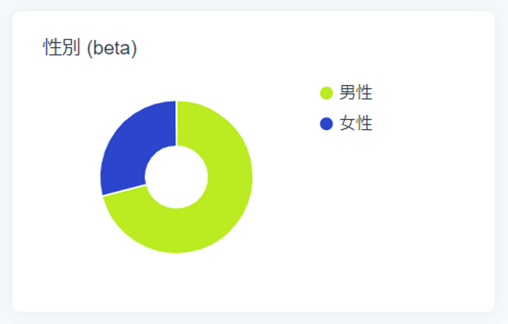Click the (beta) tag in the title
508x324 pixels.
[112, 48]
